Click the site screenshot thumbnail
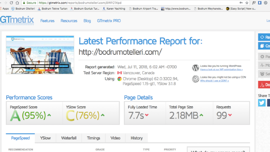The width and height of the screenshot is (270, 152). (x=40, y=55)
